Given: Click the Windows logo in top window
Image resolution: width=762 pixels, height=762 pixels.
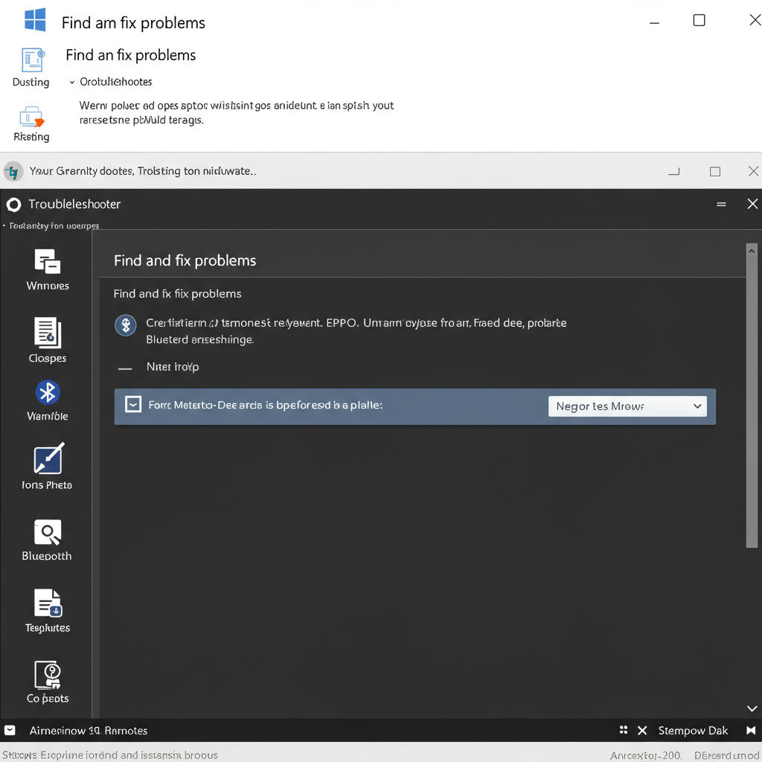Looking at the screenshot, I should tap(35, 20).
